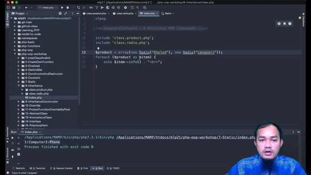Open the Find tool window
This screenshot has width=311, height=175.
pos(83,168)
